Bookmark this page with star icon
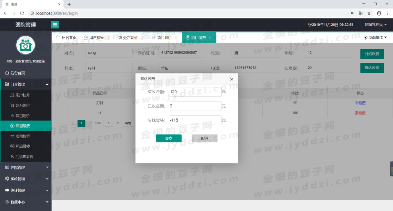This screenshot has width=393, height=211. pos(369,13)
